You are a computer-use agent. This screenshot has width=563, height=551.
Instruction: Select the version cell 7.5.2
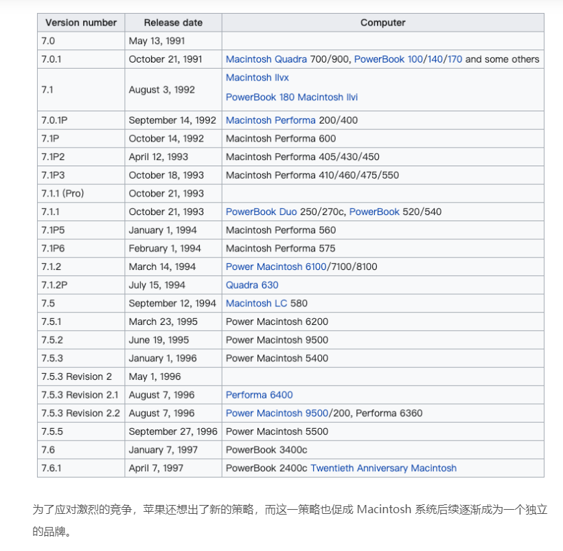(81, 340)
